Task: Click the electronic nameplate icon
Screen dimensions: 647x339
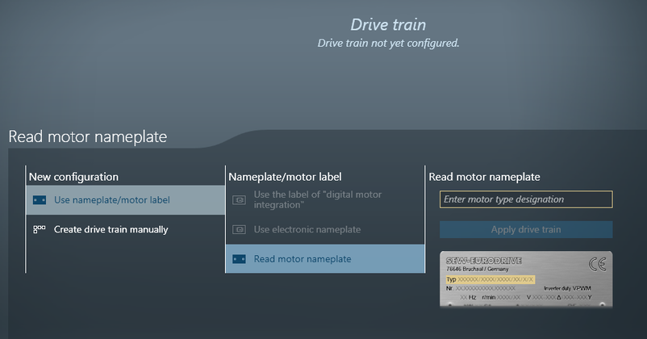Action: point(239,229)
